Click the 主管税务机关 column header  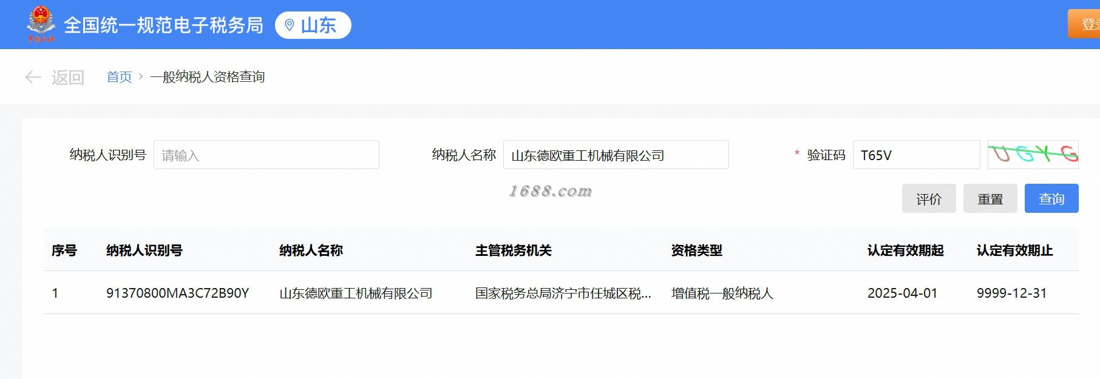(514, 250)
